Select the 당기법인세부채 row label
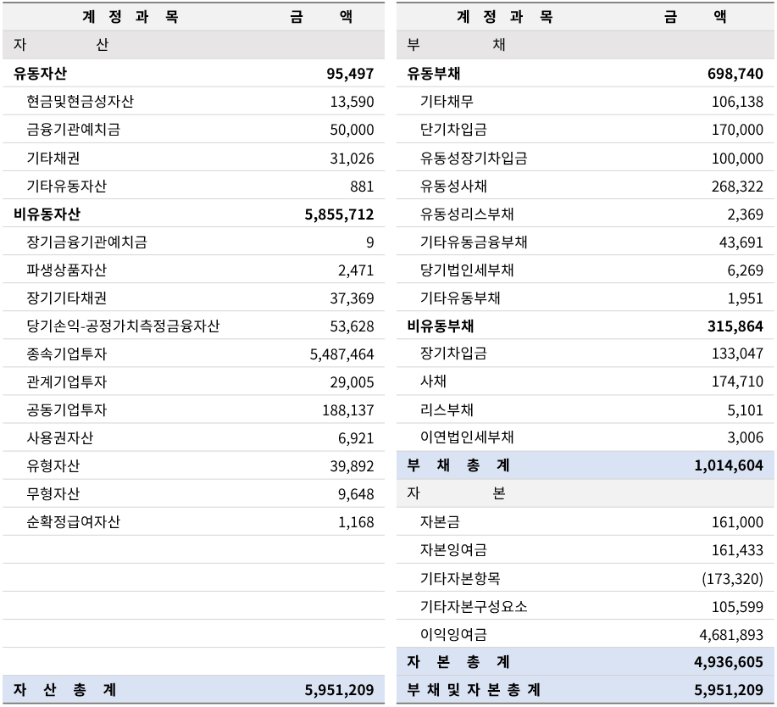The image size is (777, 707). [467, 270]
